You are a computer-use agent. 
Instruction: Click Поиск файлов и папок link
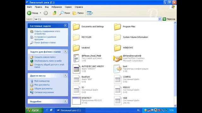45,43
